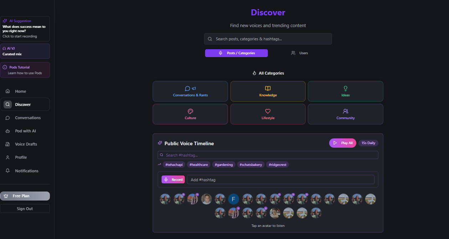This screenshot has width=449, height=239.
Task: Click the Record microphone button
Action: (x=173, y=179)
